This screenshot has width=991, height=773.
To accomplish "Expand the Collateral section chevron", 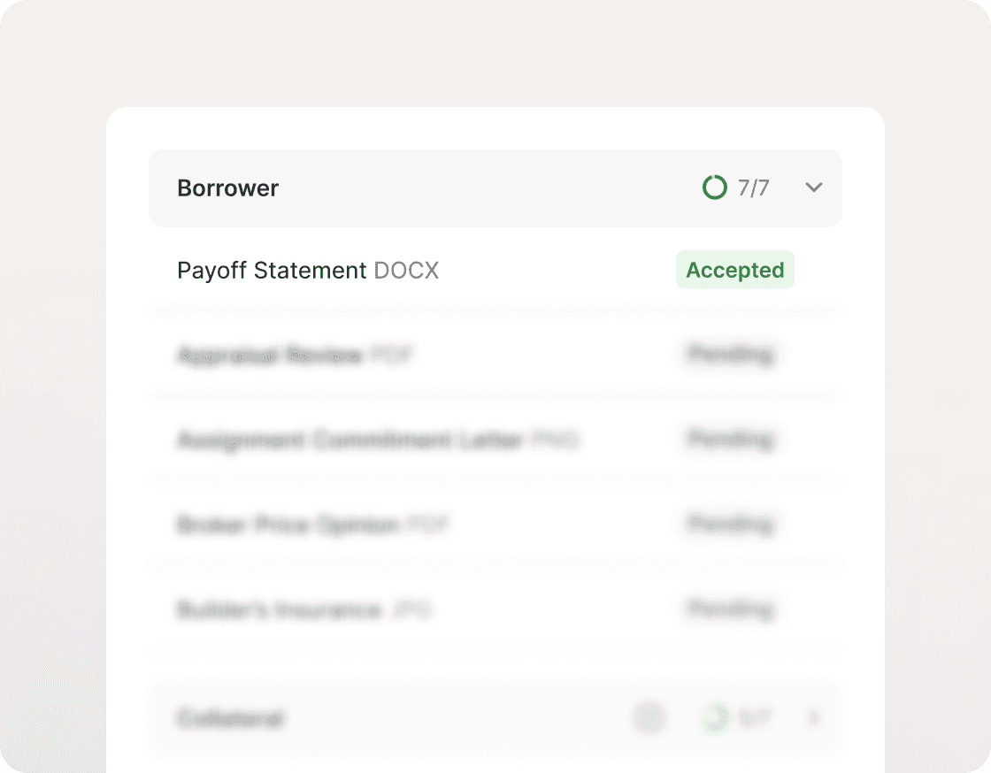I will 814,718.
